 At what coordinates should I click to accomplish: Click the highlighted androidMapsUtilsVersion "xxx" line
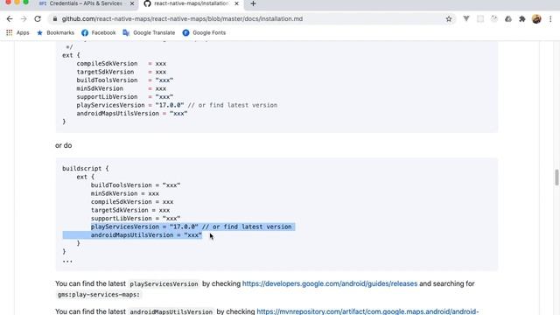pyautogui.click(x=146, y=235)
